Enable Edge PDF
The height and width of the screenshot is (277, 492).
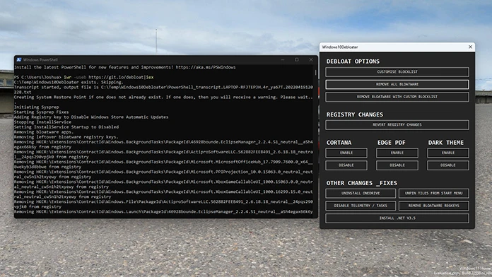tap(397, 153)
